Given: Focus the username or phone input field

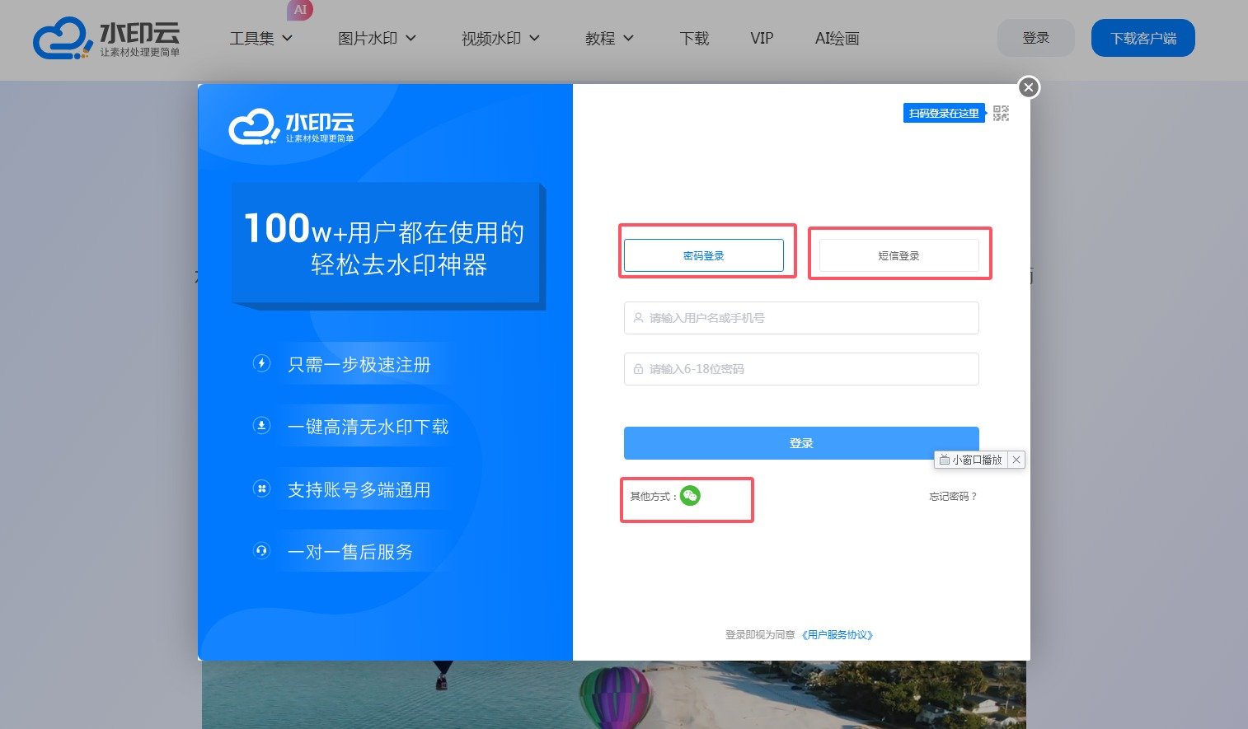Looking at the screenshot, I should [x=801, y=318].
